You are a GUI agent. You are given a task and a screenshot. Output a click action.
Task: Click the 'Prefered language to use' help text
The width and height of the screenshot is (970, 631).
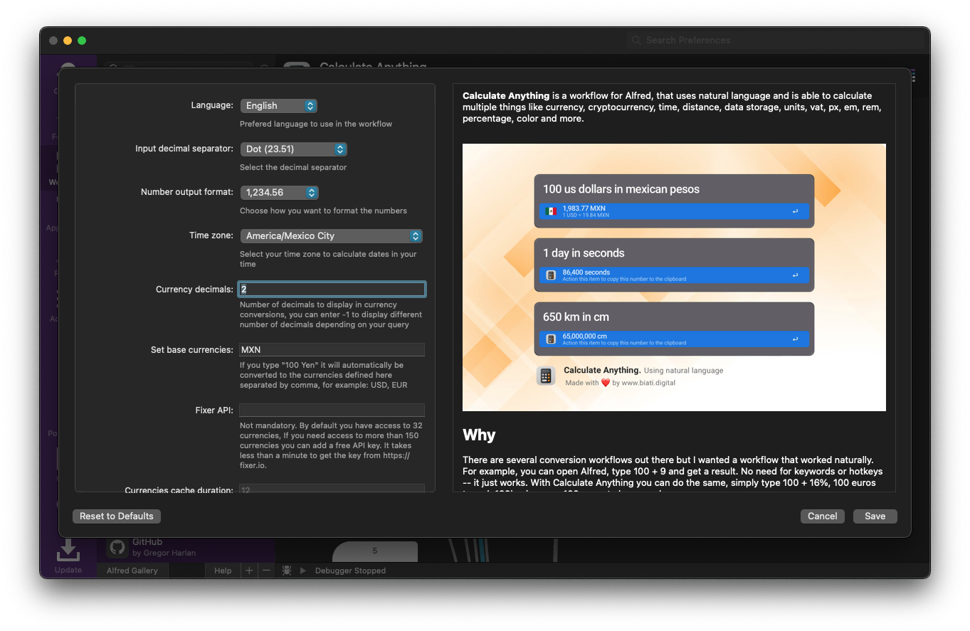[x=316, y=124]
